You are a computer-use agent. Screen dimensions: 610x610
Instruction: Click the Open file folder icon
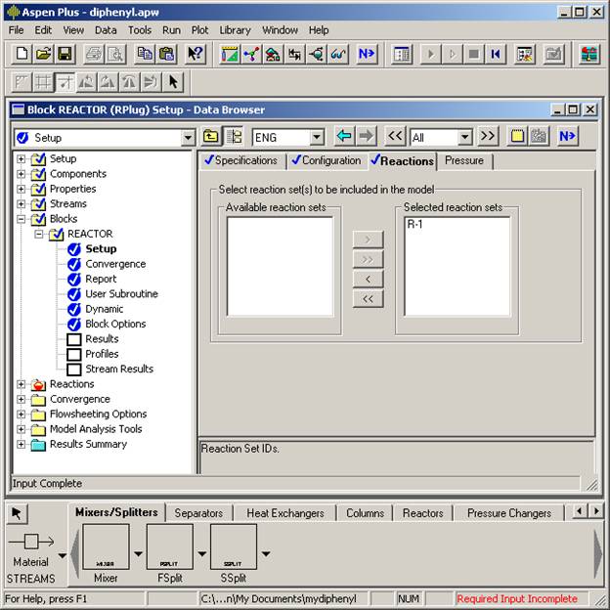point(43,54)
